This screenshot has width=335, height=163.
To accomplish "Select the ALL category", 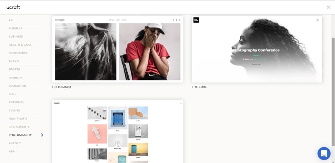I will pyautogui.click(x=11, y=20).
